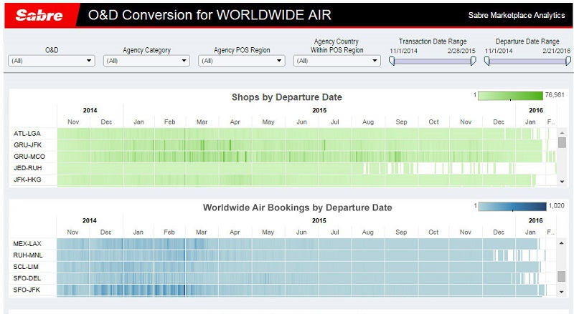The height and width of the screenshot is (314, 574).
Task: Open the Agency POS Region dropdown
Action: (x=242, y=62)
